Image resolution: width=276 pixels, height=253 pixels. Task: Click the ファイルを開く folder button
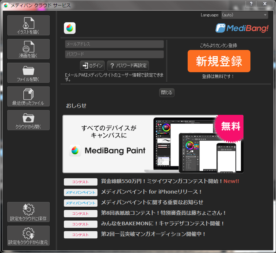tap(28, 73)
